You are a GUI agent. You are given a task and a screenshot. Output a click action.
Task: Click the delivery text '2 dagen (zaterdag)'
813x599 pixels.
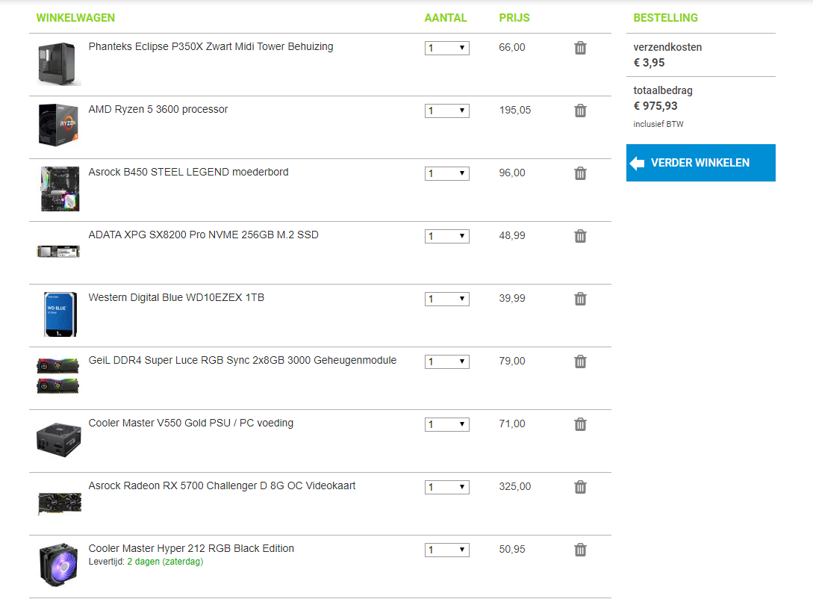166,562
